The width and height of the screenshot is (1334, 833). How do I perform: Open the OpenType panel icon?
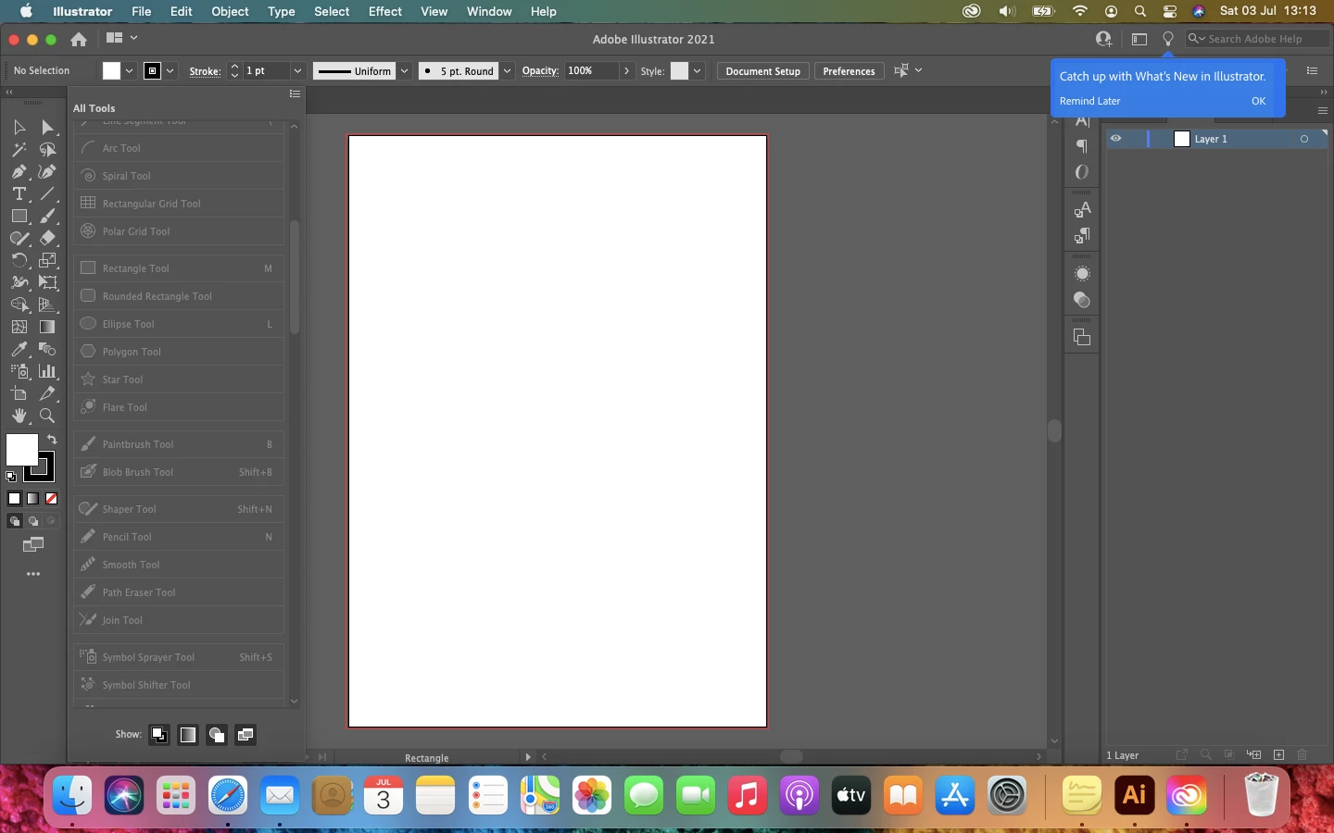1082,172
